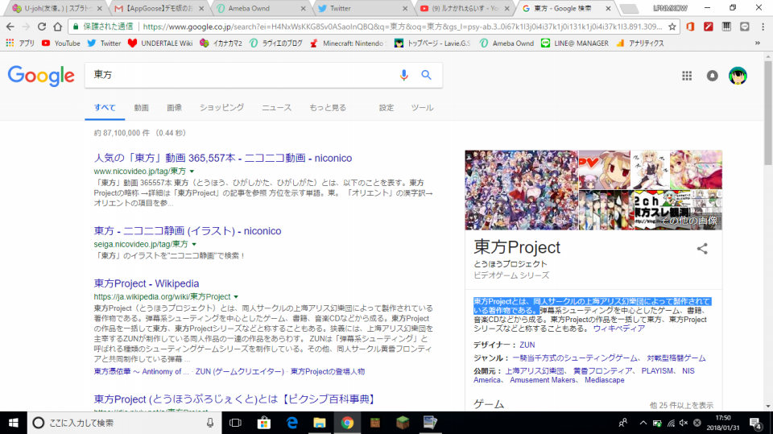This screenshot has width=773, height=434.
Task: Click the Google search magnifier button
Action: point(427,75)
